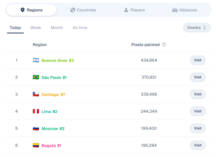Switch to All time rankings

pyautogui.click(x=80, y=28)
